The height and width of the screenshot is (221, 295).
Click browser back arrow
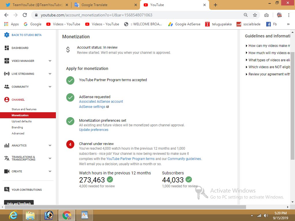click(x=6, y=15)
